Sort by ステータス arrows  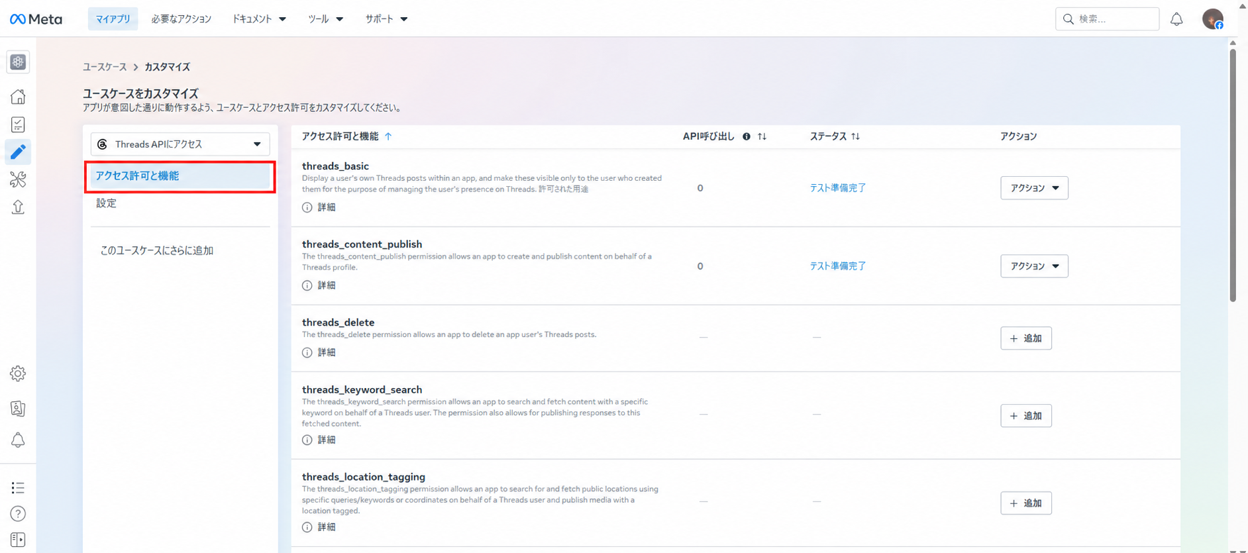click(x=856, y=136)
